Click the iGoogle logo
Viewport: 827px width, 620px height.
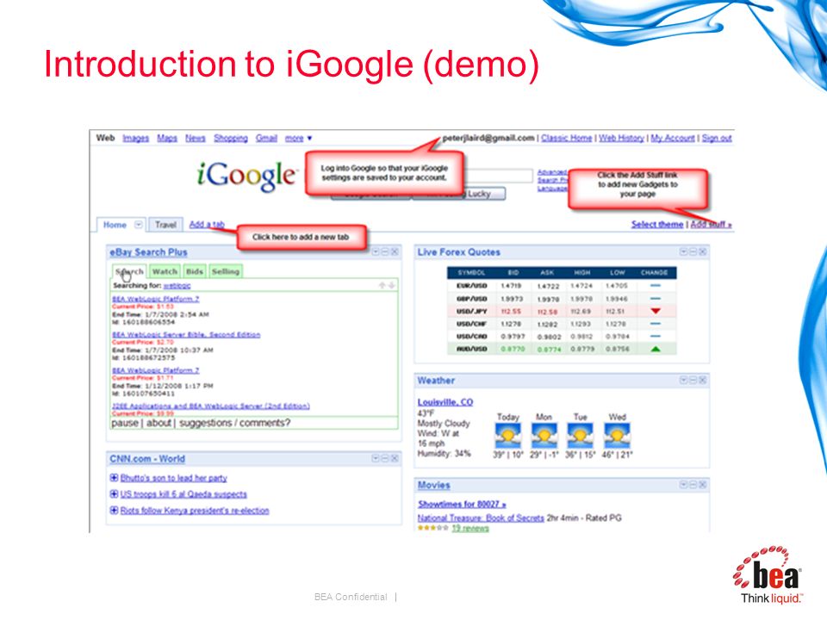tap(246, 176)
